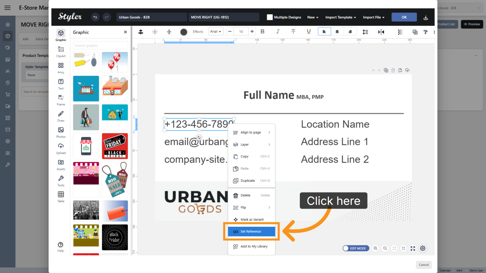
Task: Click the download icon in header
Action: [x=426, y=17]
